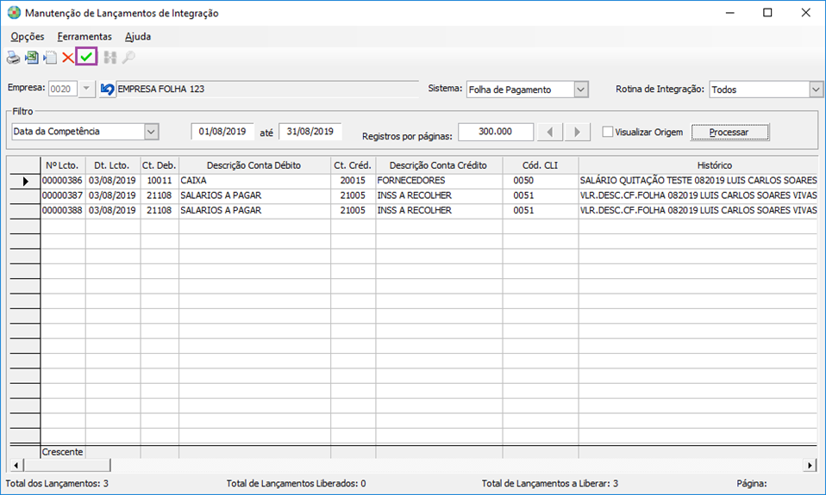Maximize the window

[767, 13]
